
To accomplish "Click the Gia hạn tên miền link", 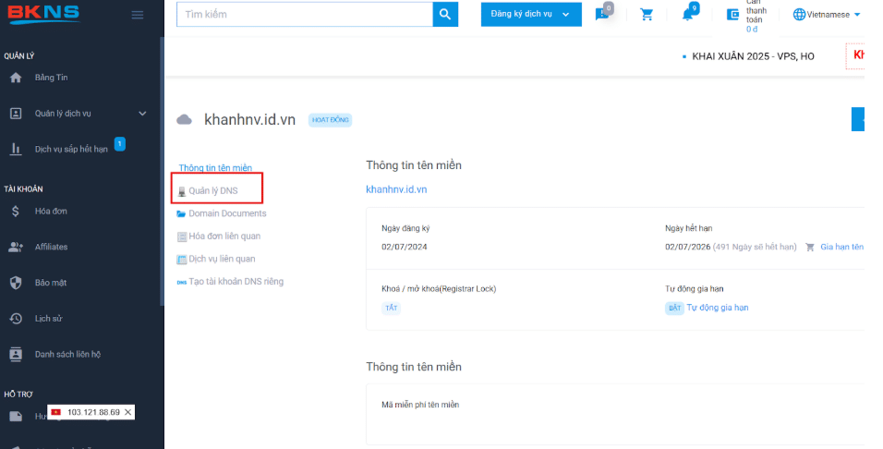I will (x=841, y=247).
